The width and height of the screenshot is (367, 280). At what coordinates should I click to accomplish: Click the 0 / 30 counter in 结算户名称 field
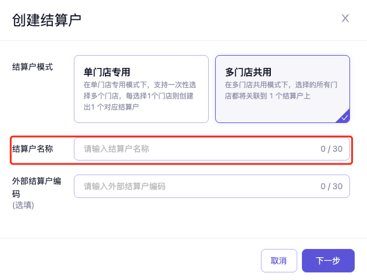click(x=331, y=149)
